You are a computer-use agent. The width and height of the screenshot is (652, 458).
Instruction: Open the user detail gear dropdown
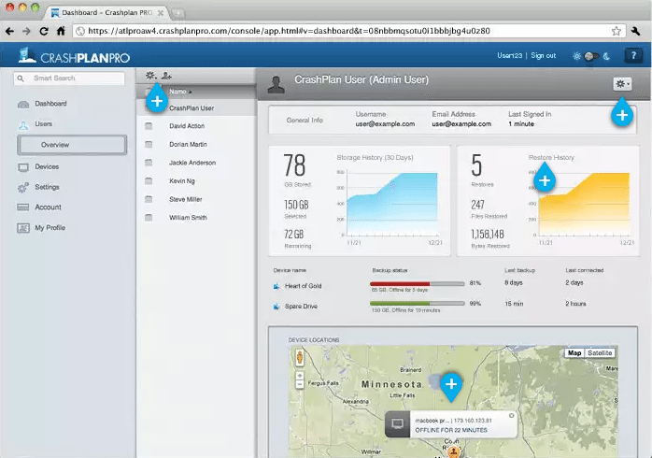point(622,84)
